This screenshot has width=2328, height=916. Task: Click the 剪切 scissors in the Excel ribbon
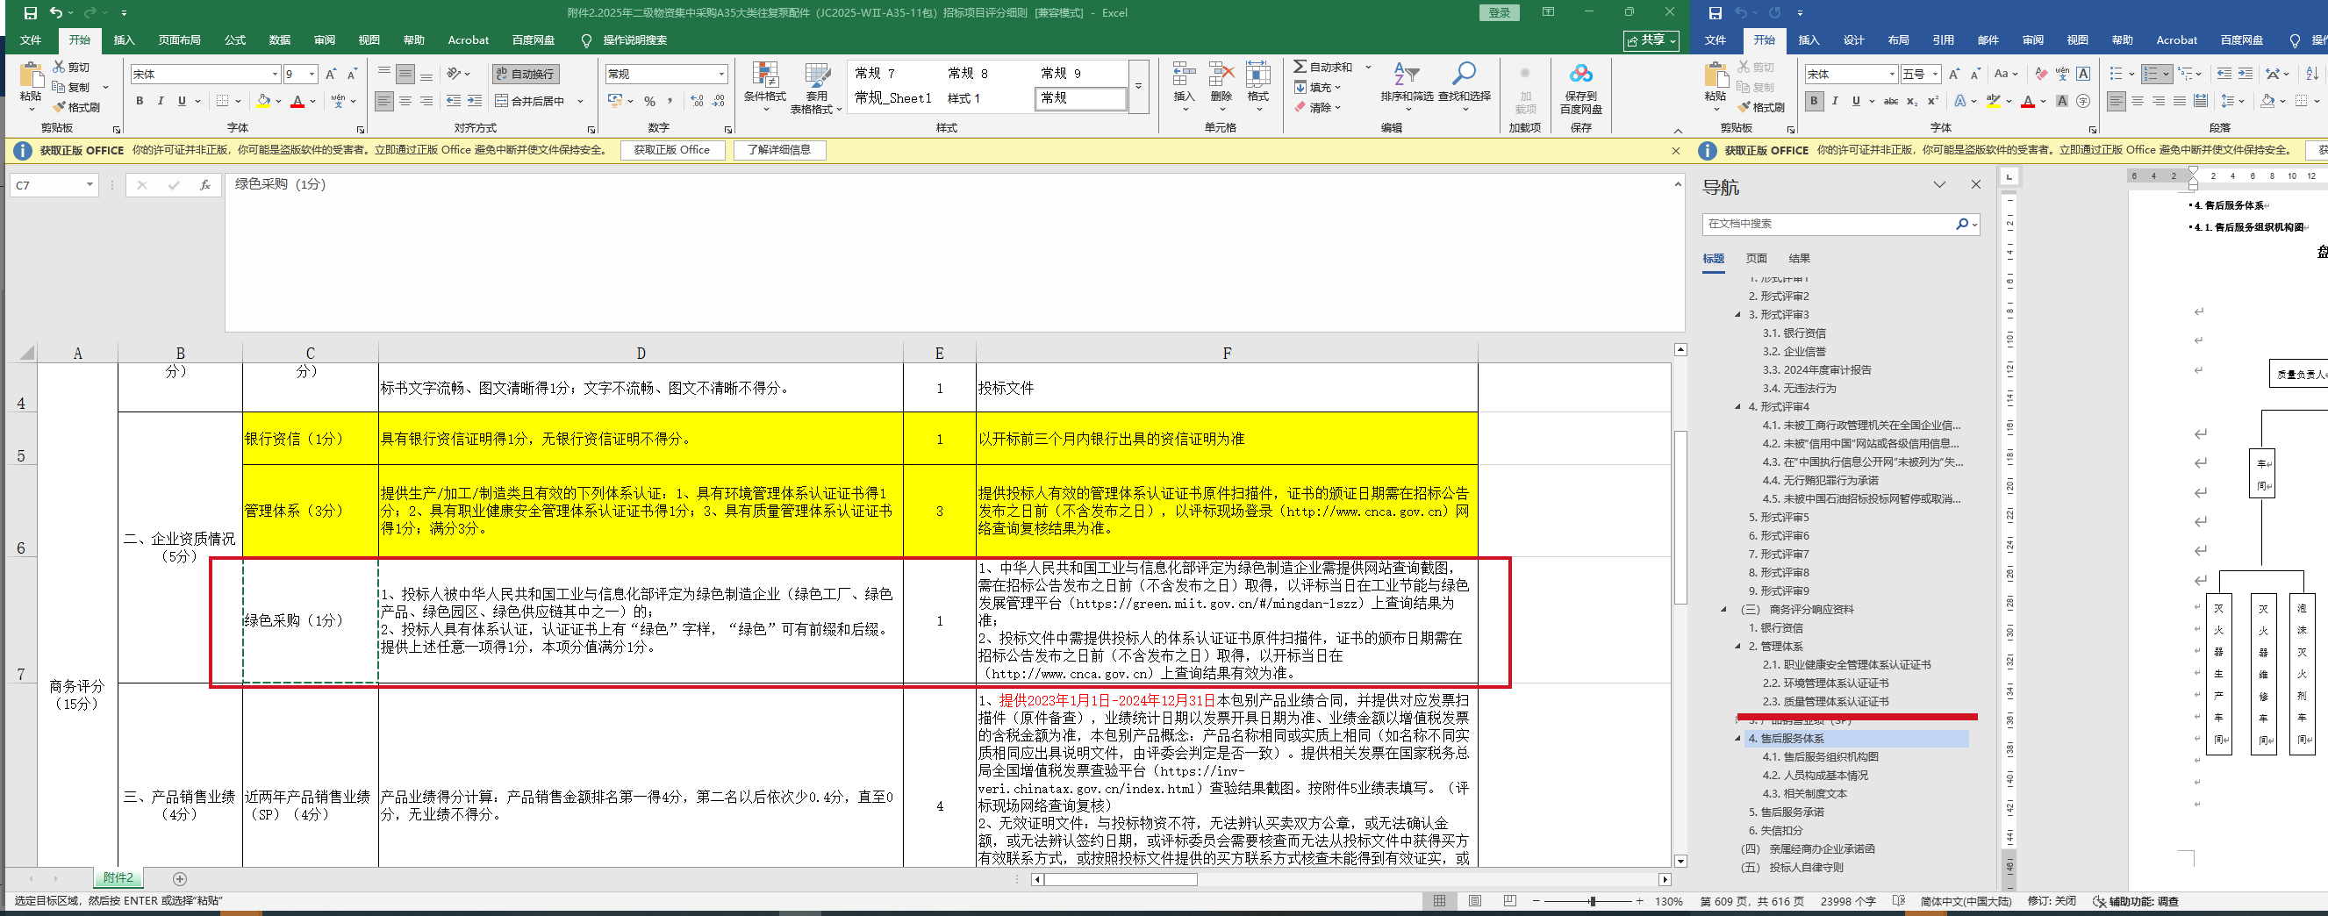60,67
